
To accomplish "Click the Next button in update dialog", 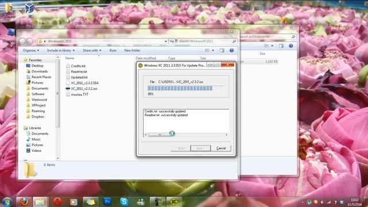I will 201,148.
